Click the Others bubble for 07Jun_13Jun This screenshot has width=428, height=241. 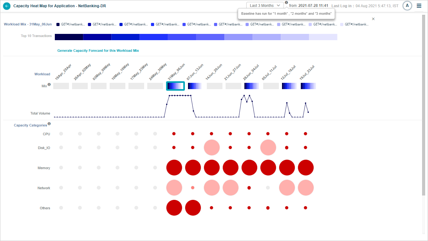(193, 208)
